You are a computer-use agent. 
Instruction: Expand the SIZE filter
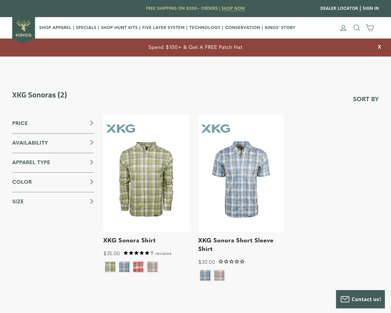coord(53,201)
